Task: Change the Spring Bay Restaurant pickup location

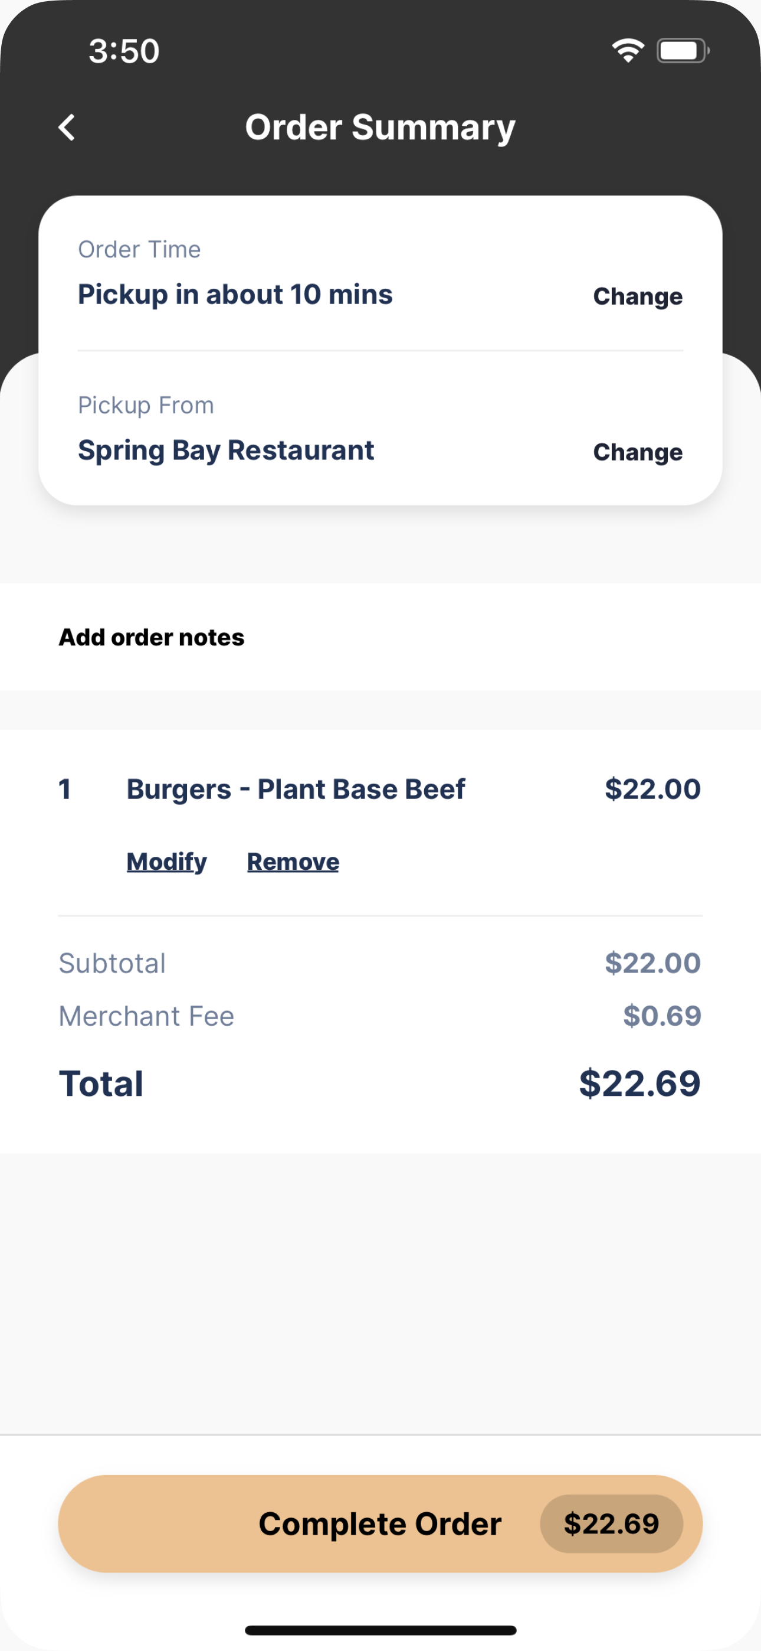Action: [x=637, y=452]
